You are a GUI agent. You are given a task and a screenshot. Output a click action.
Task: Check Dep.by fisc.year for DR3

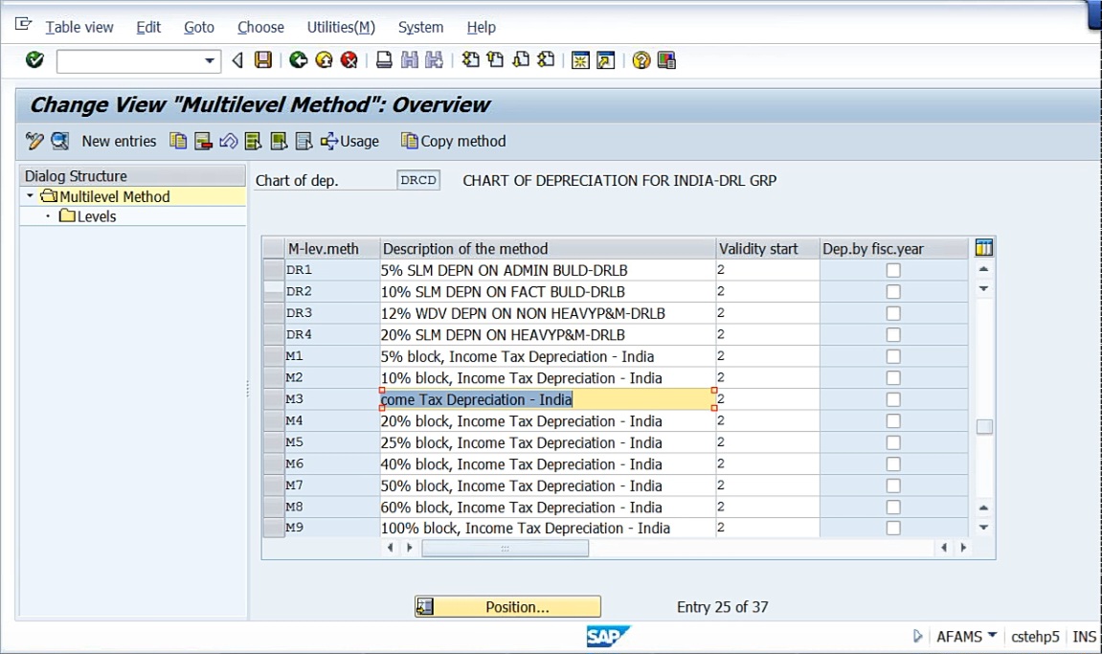[893, 313]
